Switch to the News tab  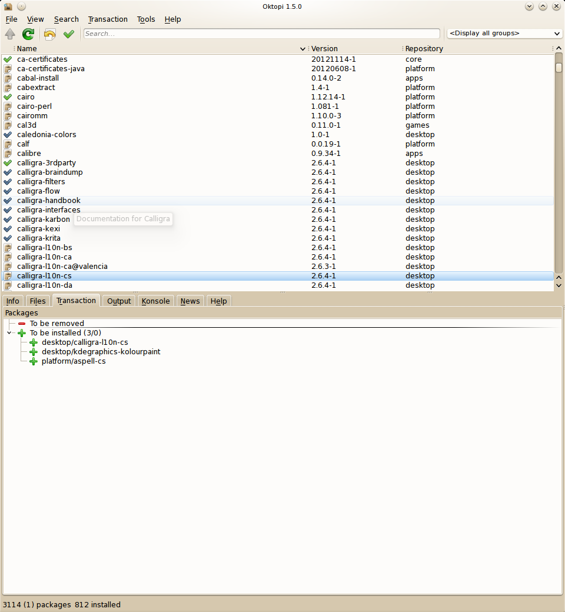click(x=190, y=301)
